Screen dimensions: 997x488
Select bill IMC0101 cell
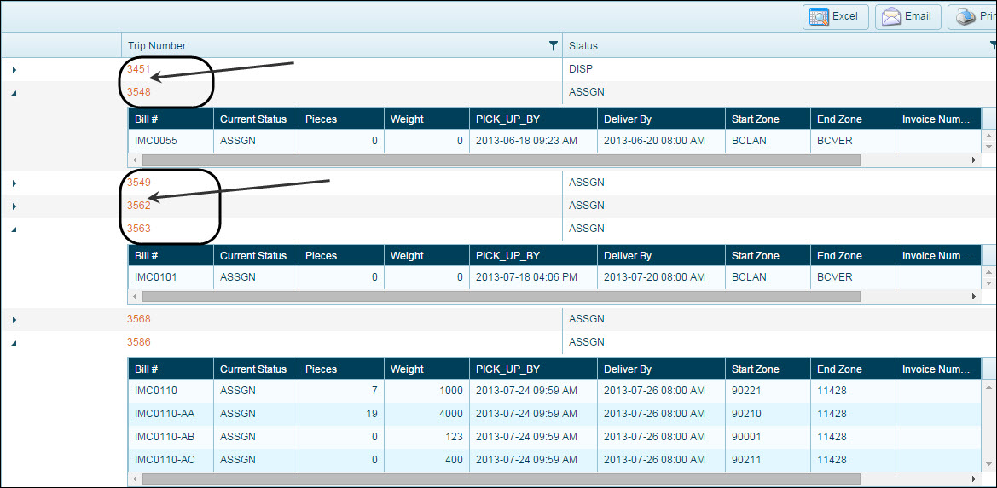click(171, 277)
